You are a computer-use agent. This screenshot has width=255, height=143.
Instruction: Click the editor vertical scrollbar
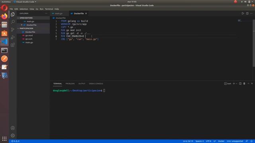(254, 44)
